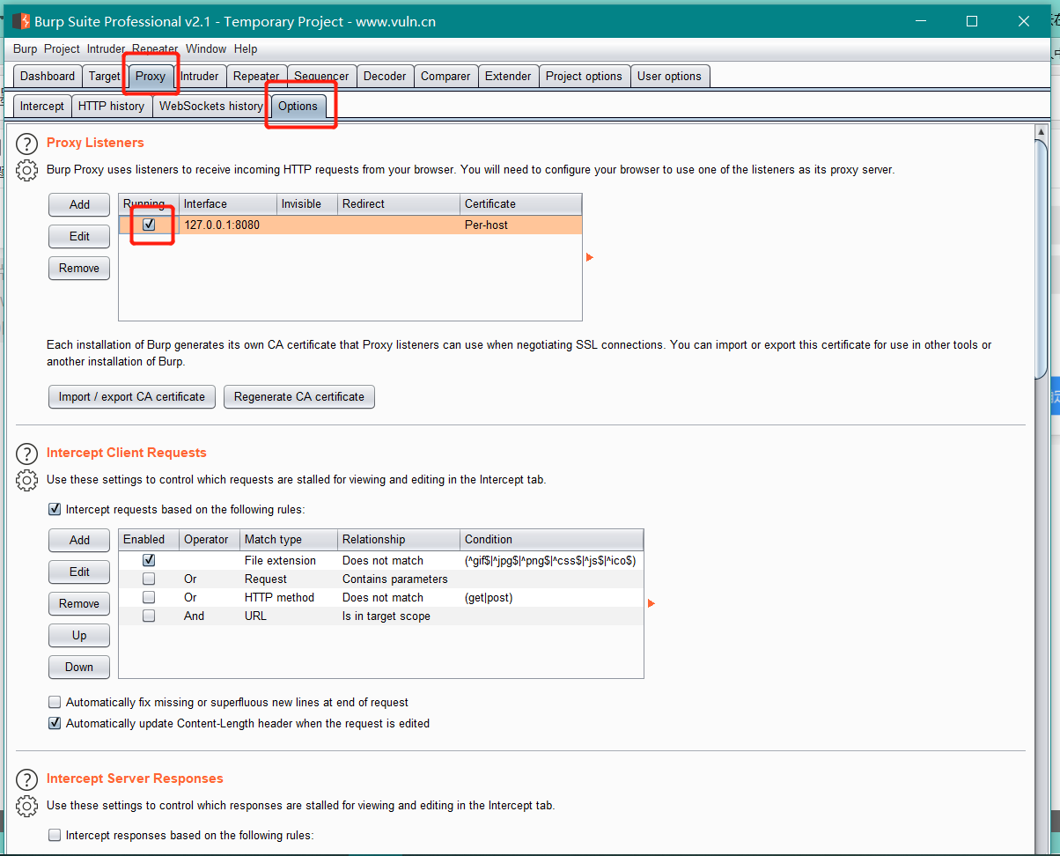Open the Intruder menu
1060x856 pixels.
click(x=106, y=49)
